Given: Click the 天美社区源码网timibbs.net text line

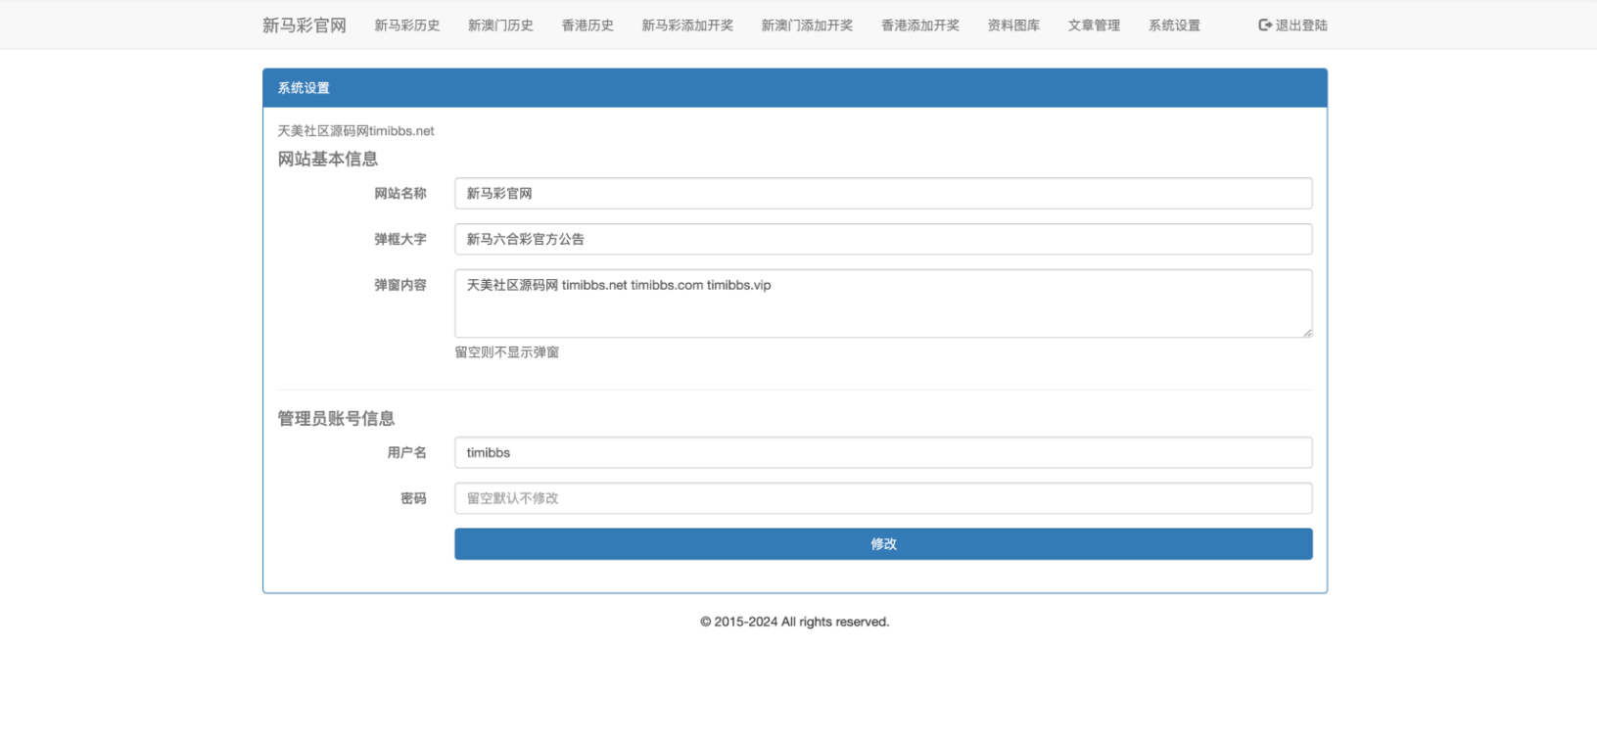Looking at the screenshot, I should click(355, 131).
